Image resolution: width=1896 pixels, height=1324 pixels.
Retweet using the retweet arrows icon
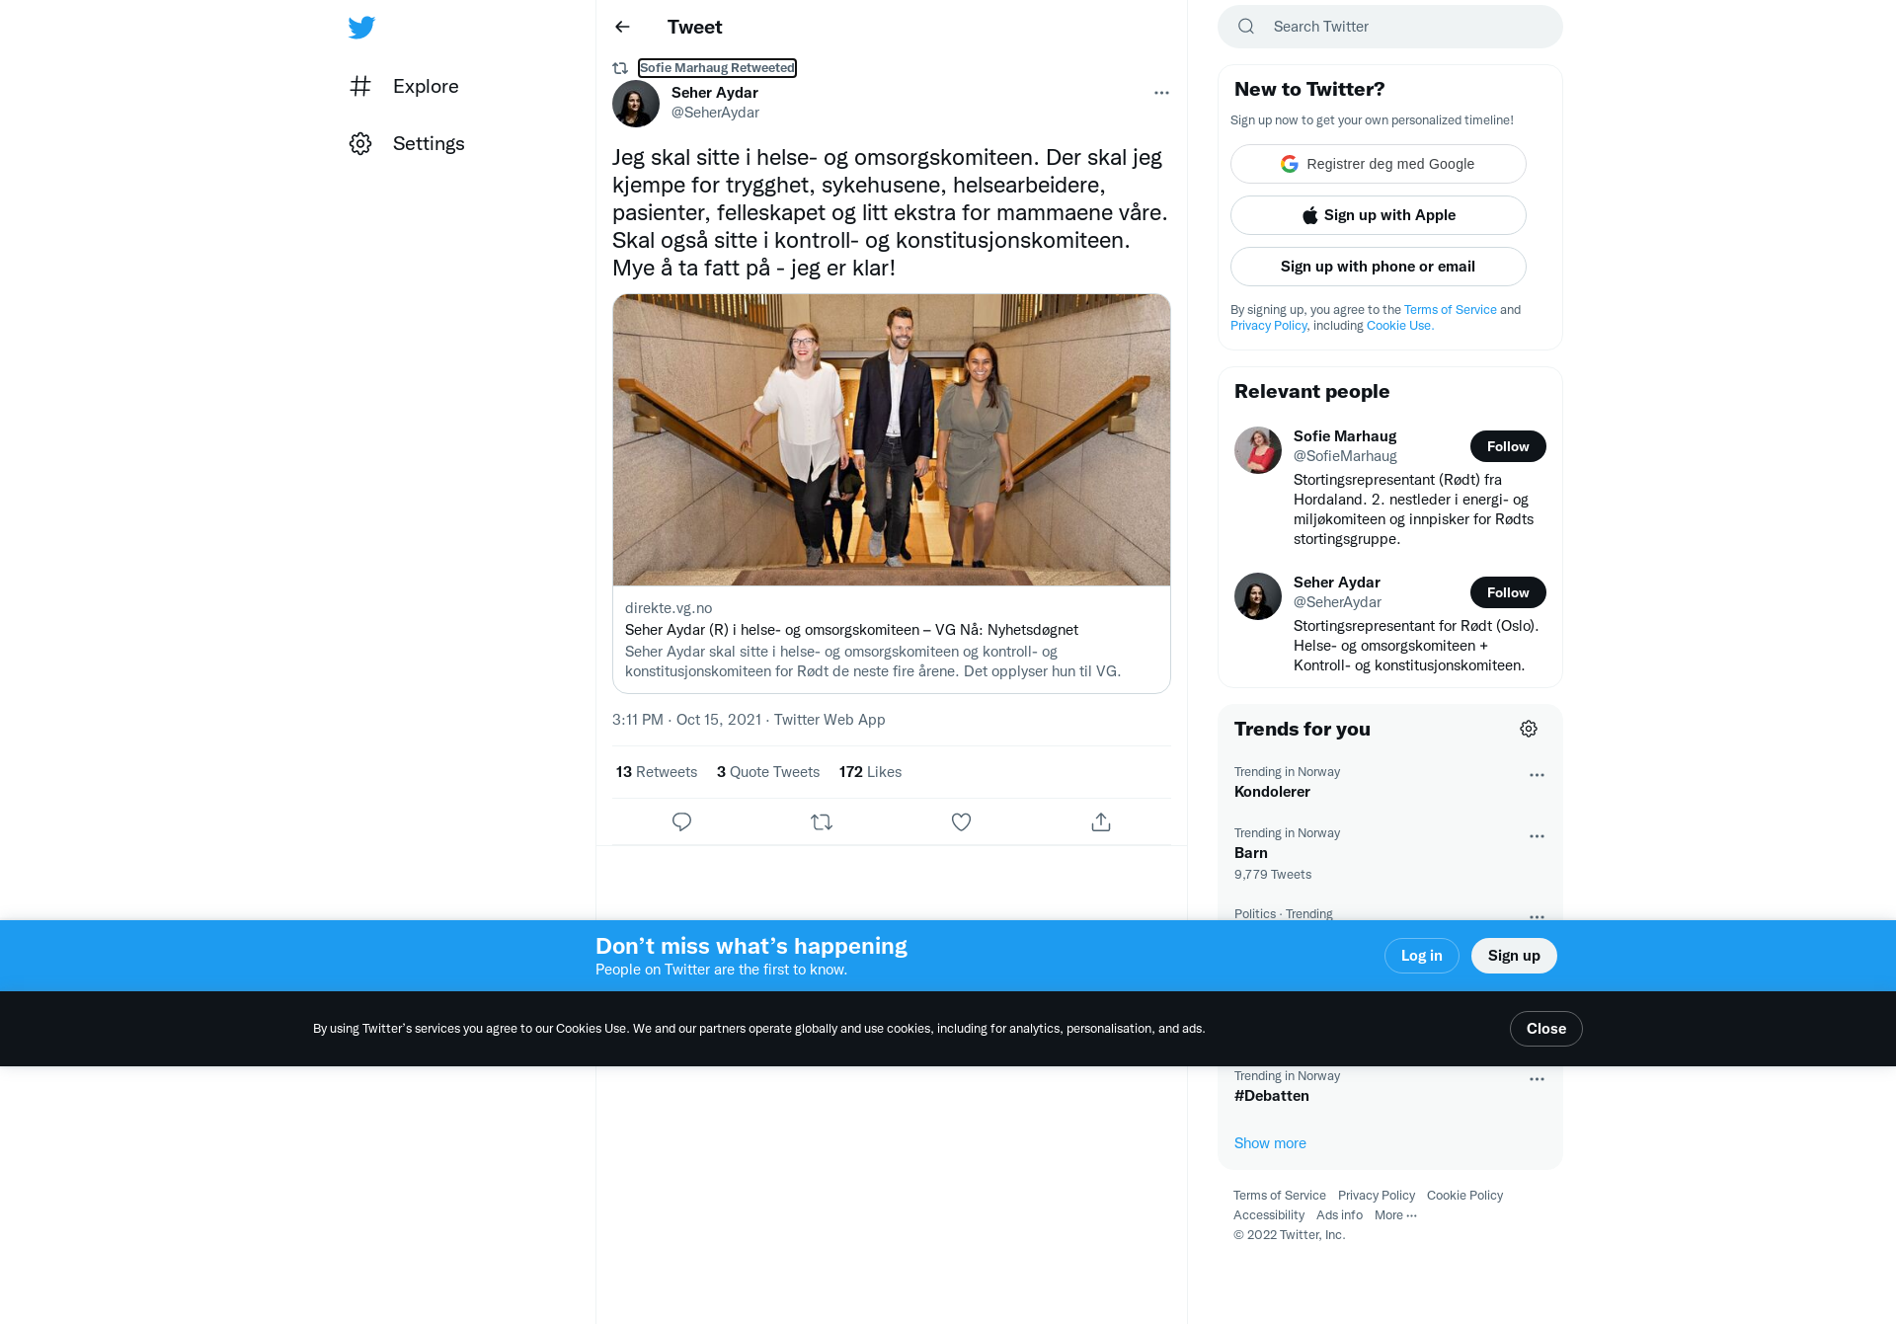822,821
